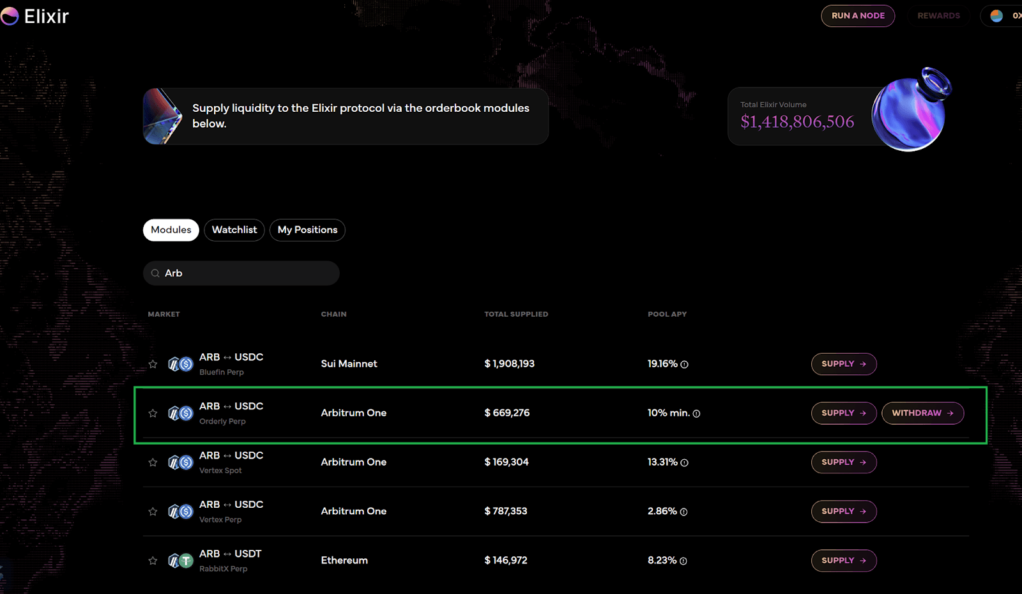This screenshot has width=1022, height=594.
Task: Click the Vertex Perp ARB-USDC token pair icon
Action: 180,512
